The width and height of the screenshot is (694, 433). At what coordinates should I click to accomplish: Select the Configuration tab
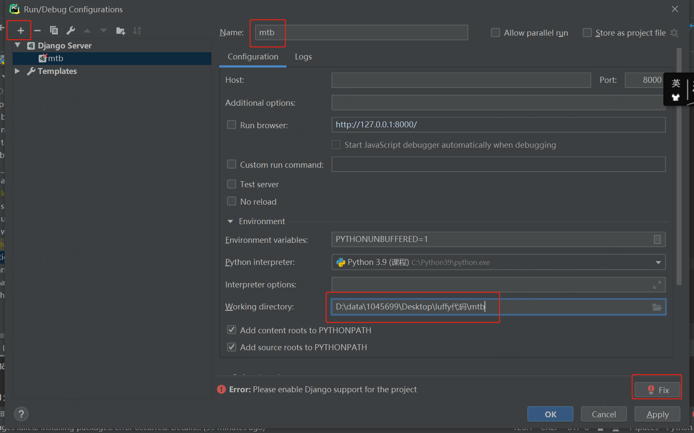pyautogui.click(x=253, y=57)
